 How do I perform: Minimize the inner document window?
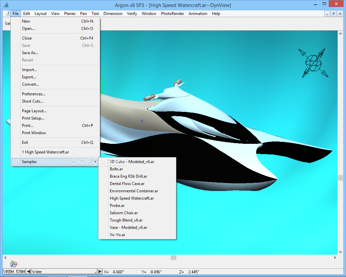[x=327, y=14]
